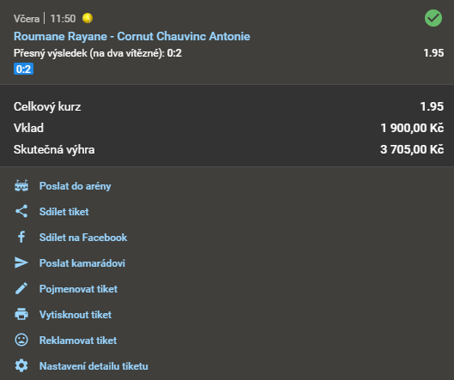Screen dimensions: 454x380
Task: Click the paper plane send icon
Action: [x=21, y=262]
